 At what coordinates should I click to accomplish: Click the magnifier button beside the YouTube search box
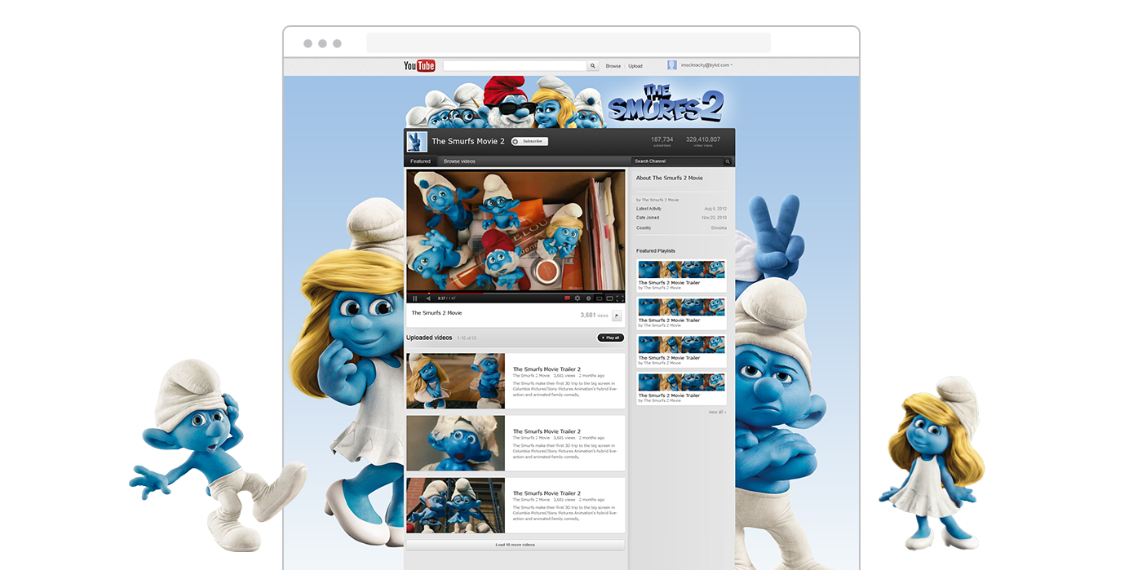(x=593, y=66)
